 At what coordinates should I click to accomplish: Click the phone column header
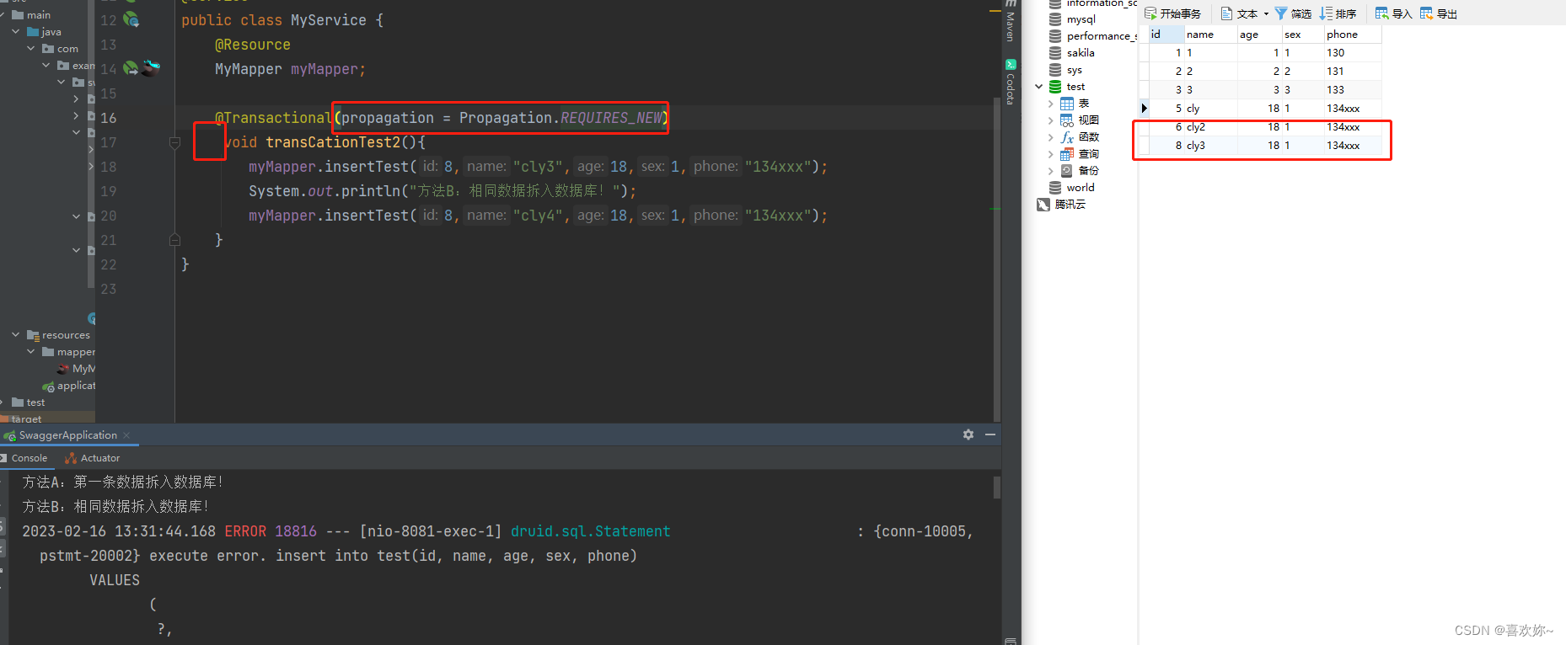[1353, 35]
